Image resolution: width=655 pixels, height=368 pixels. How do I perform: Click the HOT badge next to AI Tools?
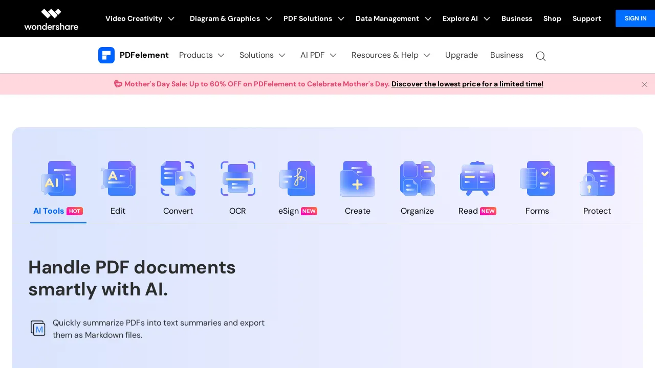pos(75,211)
